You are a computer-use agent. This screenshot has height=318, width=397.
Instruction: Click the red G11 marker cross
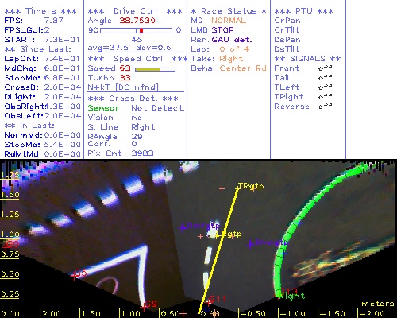(x=209, y=302)
